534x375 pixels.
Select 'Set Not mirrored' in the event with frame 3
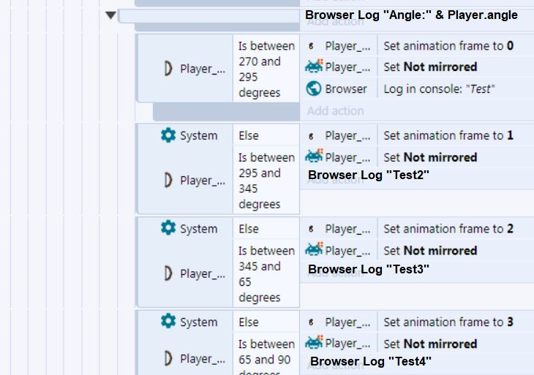(430, 344)
